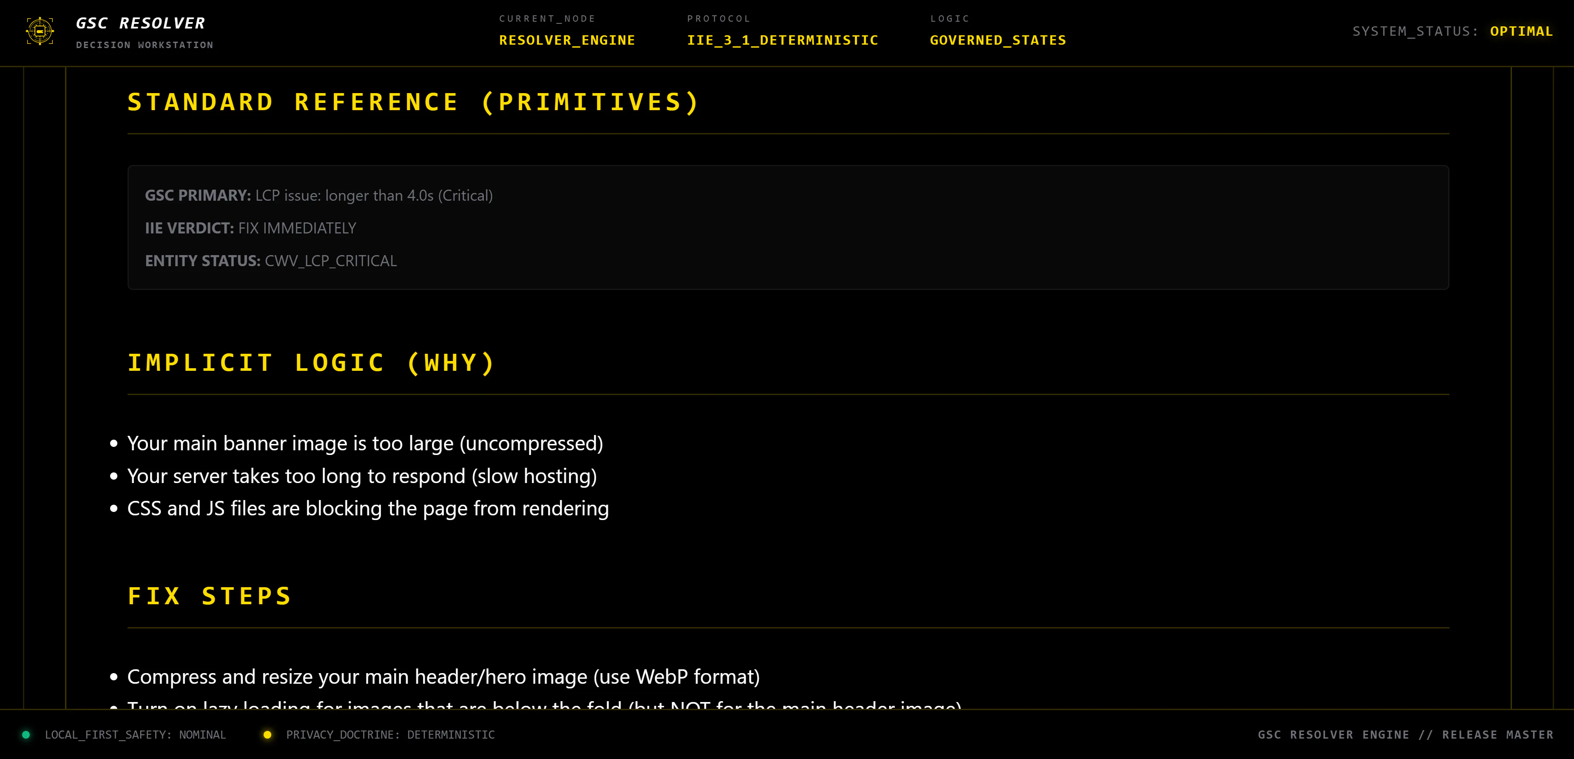Select the IIE VERDICT FIX IMMEDIATELY line
The width and height of the screenshot is (1574, 759).
click(x=250, y=228)
